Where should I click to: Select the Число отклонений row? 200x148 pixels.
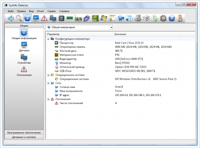[x=121, y=103]
